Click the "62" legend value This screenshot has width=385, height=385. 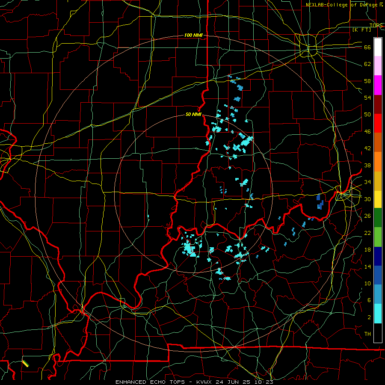pyautogui.click(x=367, y=64)
